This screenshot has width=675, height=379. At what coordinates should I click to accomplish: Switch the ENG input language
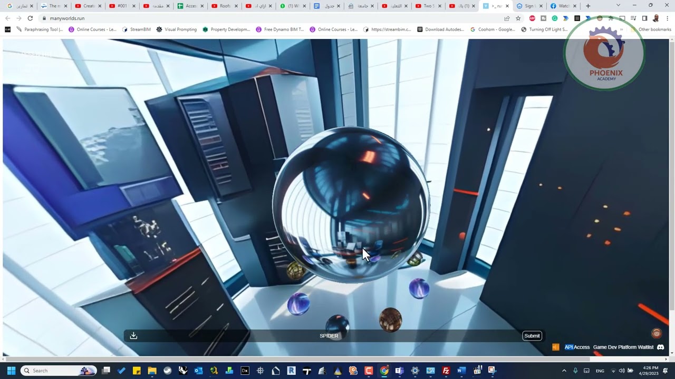point(600,371)
